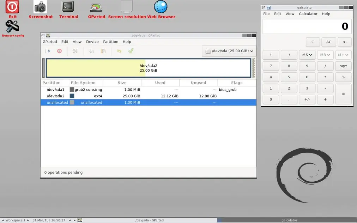357x223 pixels.
Task: Open the GParted menu
Action: pyautogui.click(x=50, y=42)
